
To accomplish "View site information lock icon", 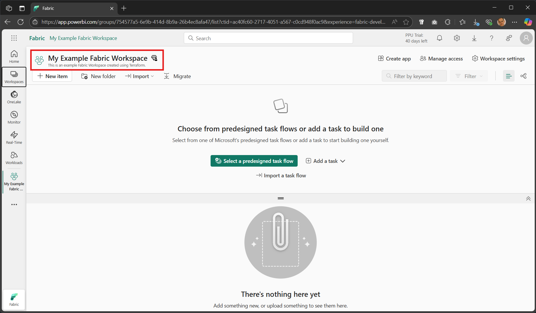I will pyautogui.click(x=35, y=22).
